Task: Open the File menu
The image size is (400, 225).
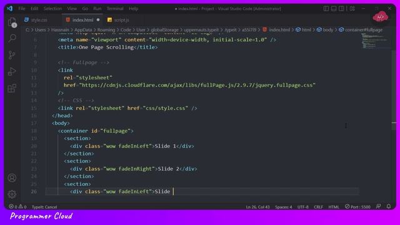Action: coord(22,8)
